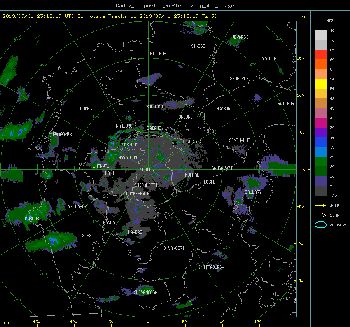350x327 pixels.
Task: Click the KARWAR city label
Action: pyautogui.click(x=32, y=219)
